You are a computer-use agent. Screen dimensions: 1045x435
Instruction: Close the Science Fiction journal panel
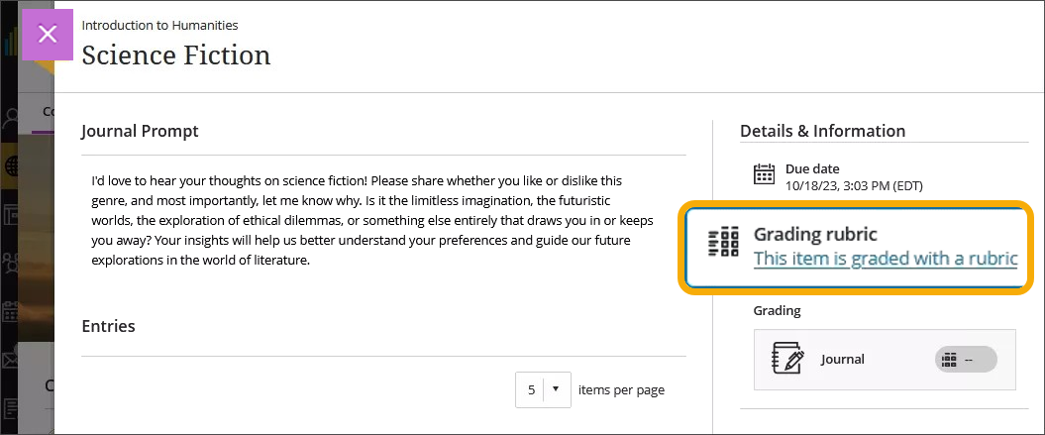pos(48,34)
